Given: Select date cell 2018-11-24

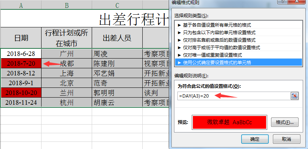Looking at the screenshot, I should click(x=21, y=102).
